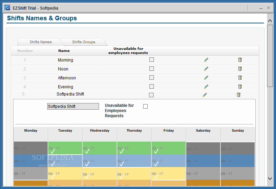The height and width of the screenshot is (189, 276).
Task: Open the Shifts Groups tab
Action: click(x=83, y=42)
